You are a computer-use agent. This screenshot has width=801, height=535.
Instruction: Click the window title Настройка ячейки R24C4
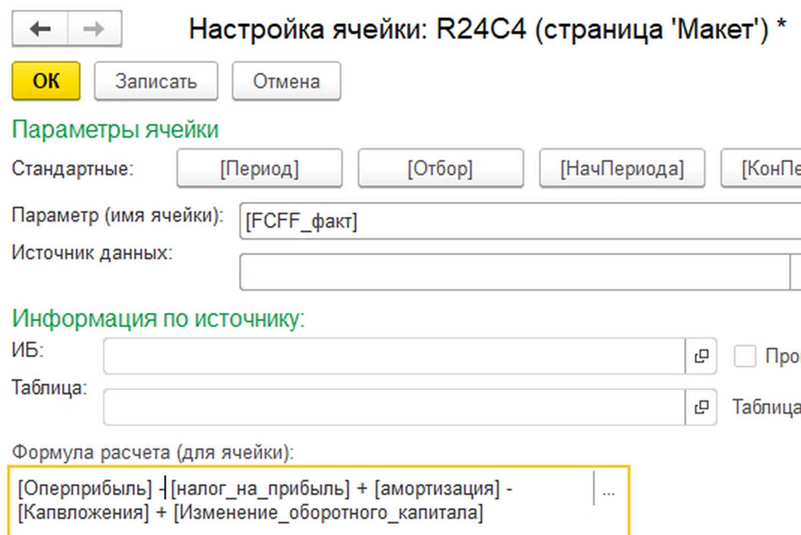coord(488,29)
